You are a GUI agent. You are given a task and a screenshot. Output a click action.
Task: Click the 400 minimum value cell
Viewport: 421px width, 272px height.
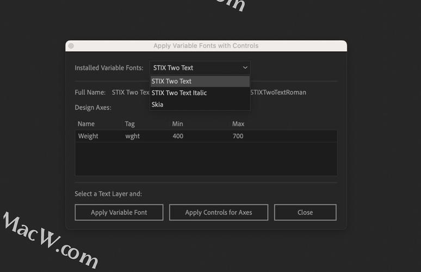point(178,136)
